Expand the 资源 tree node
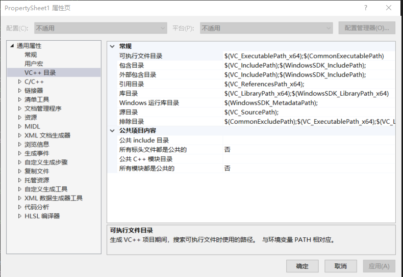 20,118
